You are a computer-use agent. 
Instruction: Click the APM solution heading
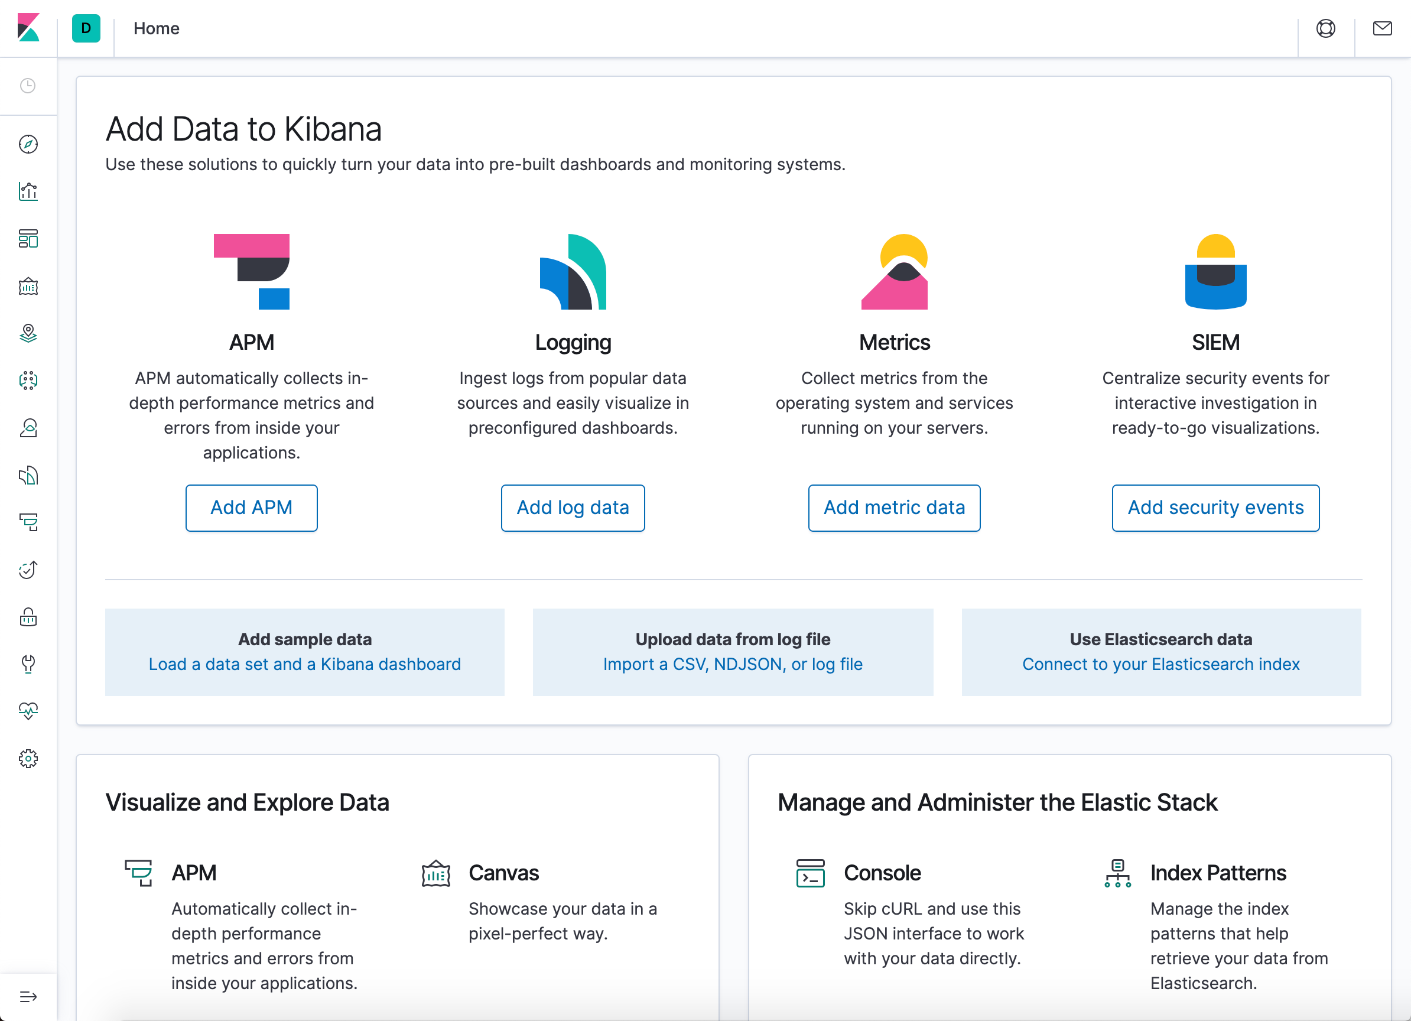coord(251,342)
